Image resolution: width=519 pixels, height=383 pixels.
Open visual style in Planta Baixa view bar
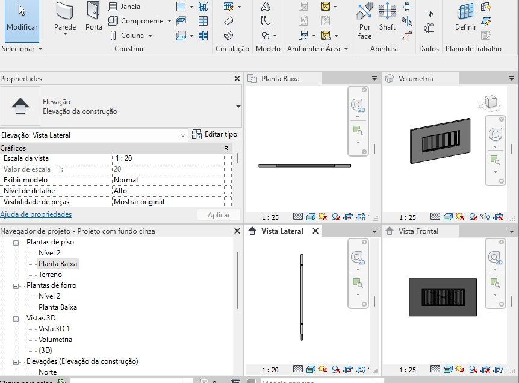tap(311, 217)
